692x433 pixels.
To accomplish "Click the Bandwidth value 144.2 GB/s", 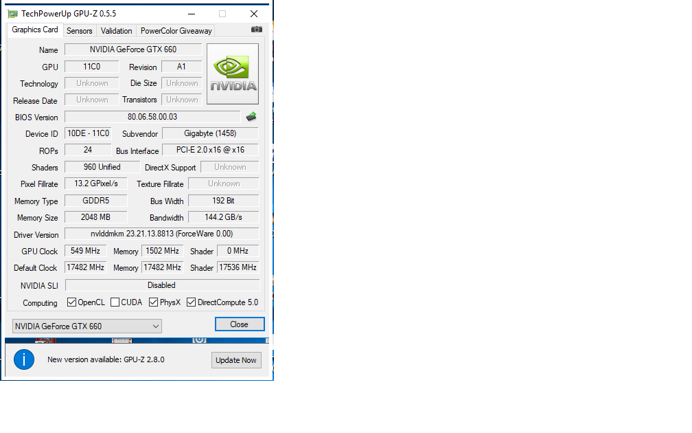I will 223,217.
